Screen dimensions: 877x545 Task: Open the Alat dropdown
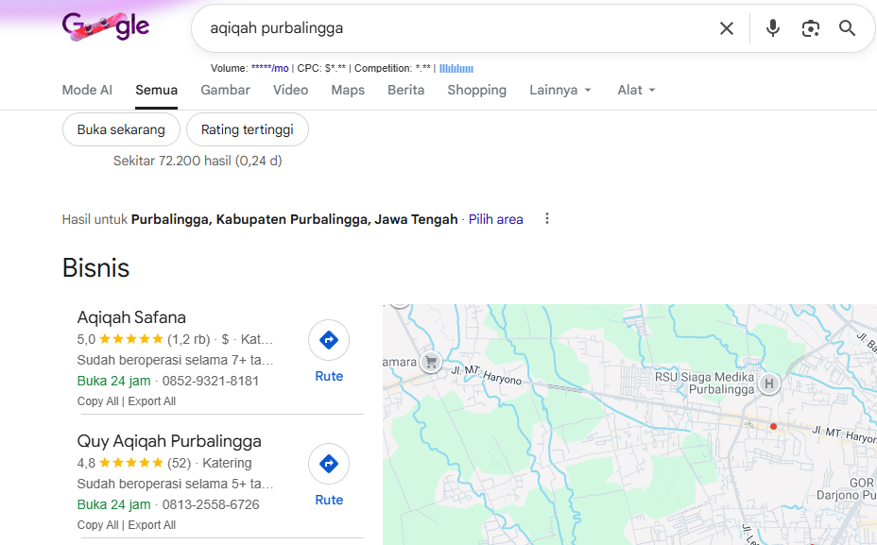click(x=635, y=90)
